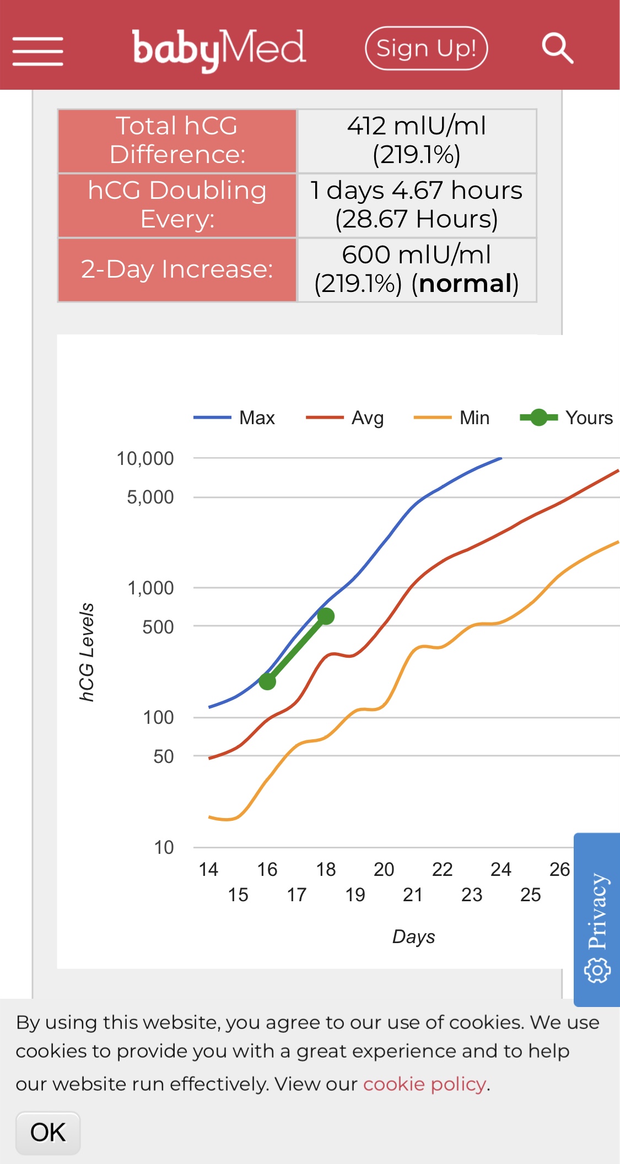This screenshot has height=1164, width=620.
Task: Toggle the Min series in legend
Action: tap(452, 418)
